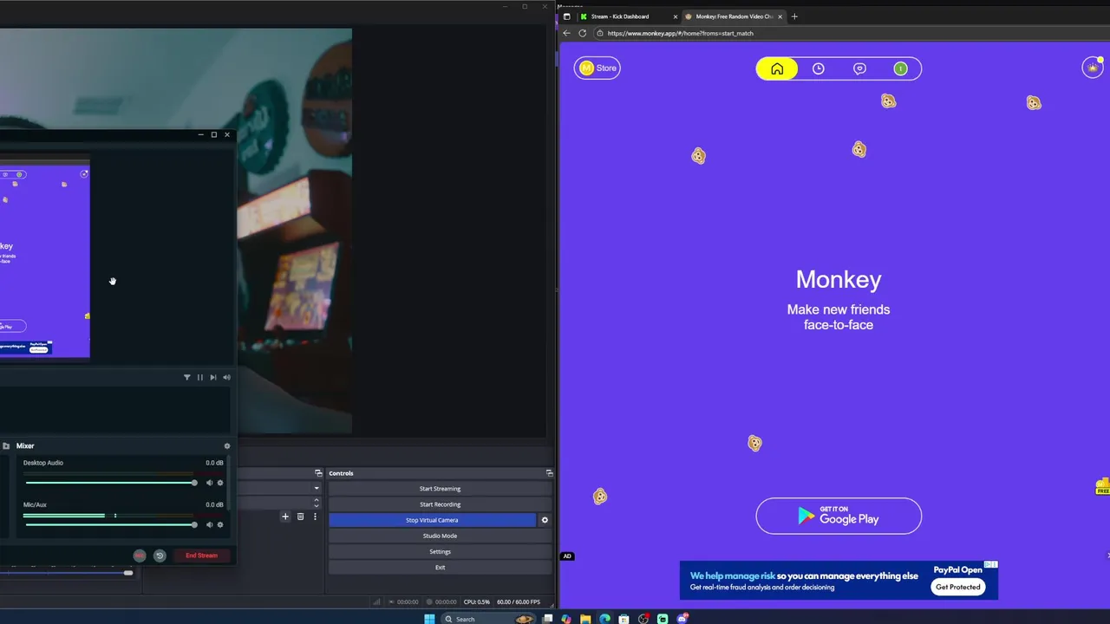Mute the Desktop Audio source
This screenshot has height=624, width=1110.
click(x=209, y=483)
